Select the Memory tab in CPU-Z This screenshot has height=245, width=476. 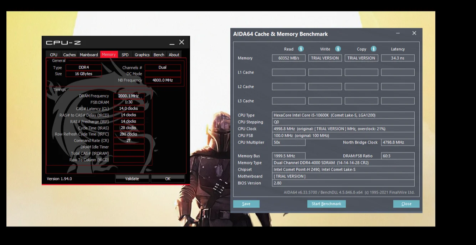(109, 54)
